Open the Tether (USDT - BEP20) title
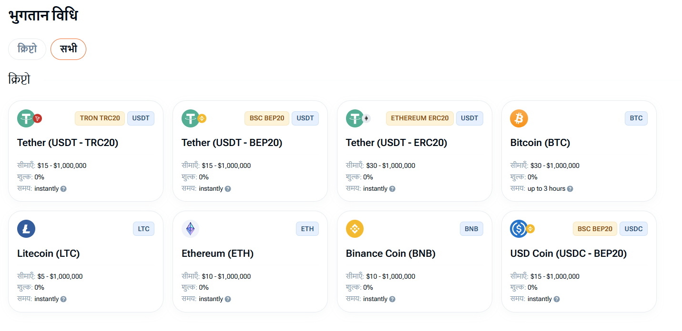Viewport: 682px width, 331px height. pos(232,143)
